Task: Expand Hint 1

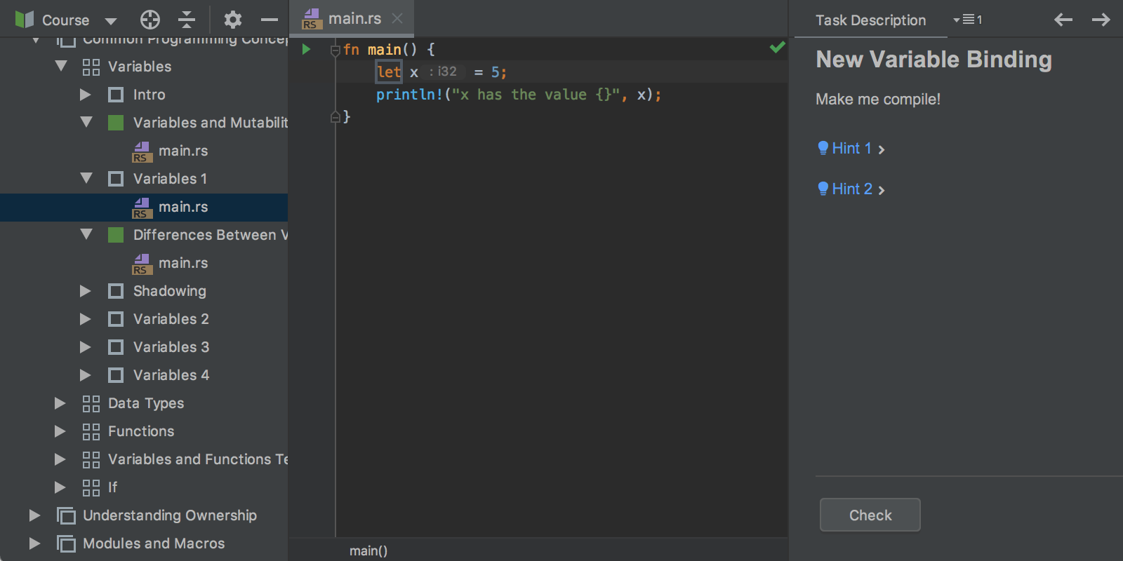Action: pyautogui.click(x=851, y=149)
